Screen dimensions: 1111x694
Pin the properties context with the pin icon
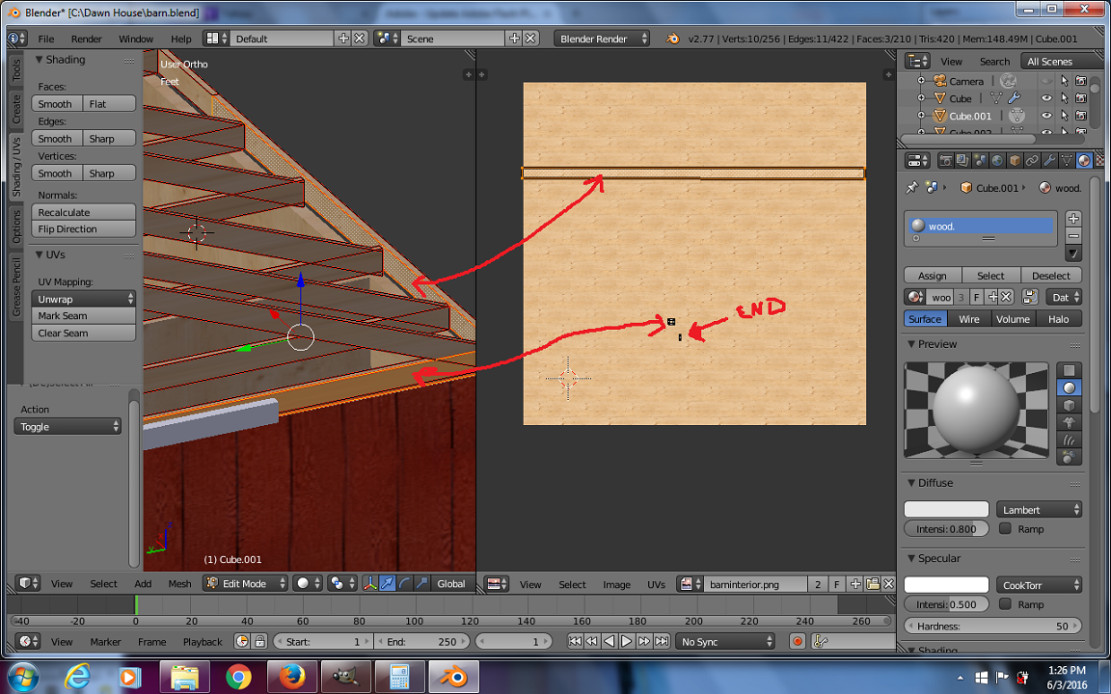[912, 188]
